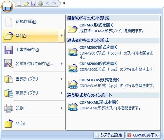Click the floppy-with-pencil icon beside 名前を付けて保存
This screenshot has height=140, width=164.
tap(9, 63)
